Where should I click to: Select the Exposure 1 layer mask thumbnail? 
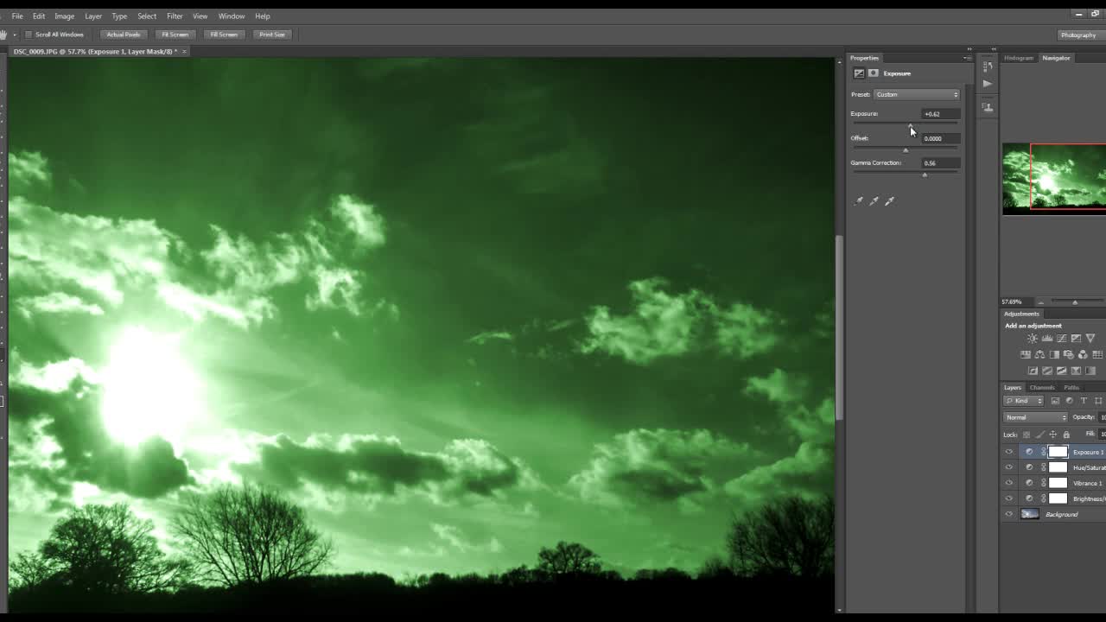1058,452
